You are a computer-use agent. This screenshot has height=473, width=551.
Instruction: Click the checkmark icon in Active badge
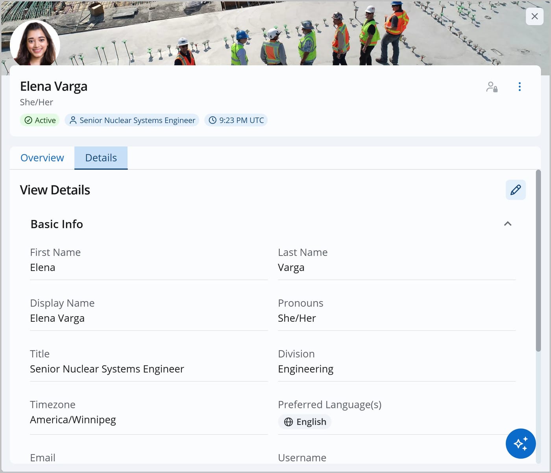click(28, 120)
